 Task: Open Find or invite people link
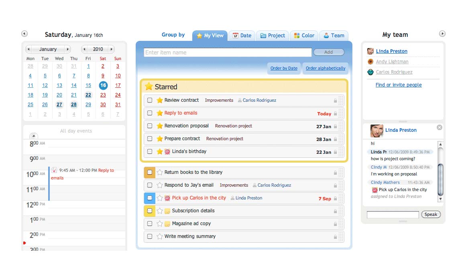click(399, 85)
